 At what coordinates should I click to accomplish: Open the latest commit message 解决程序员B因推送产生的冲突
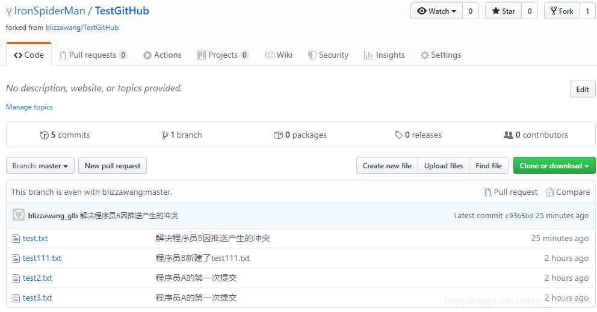(129, 216)
